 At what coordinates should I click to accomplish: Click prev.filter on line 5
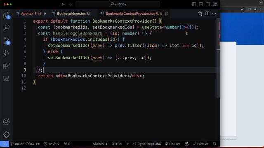(x=128, y=46)
